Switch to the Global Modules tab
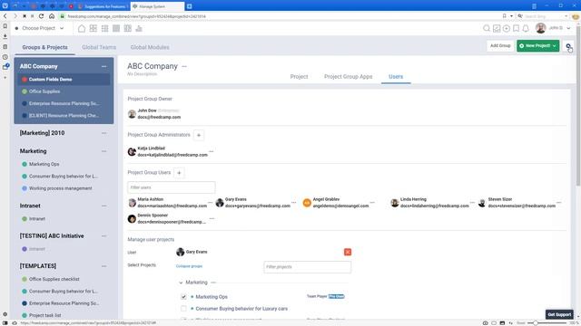 point(150,47)
